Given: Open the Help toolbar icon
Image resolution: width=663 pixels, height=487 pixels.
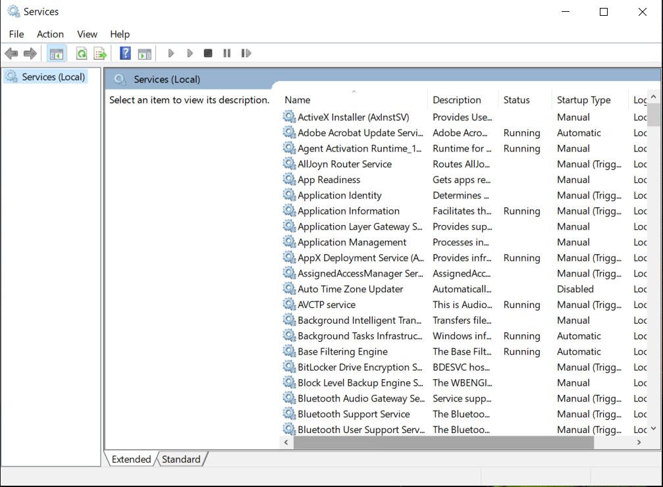Looking at the screenshot, I should pos(125,53).
